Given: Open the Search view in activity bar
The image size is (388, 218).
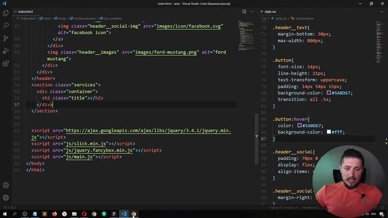Looking at the screenshot, I should [5, 25].
